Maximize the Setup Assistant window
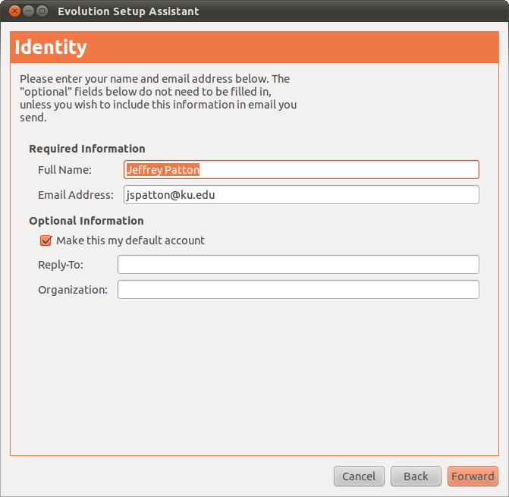The height and width of the screenshot is (497, 509). coord(42,11)
